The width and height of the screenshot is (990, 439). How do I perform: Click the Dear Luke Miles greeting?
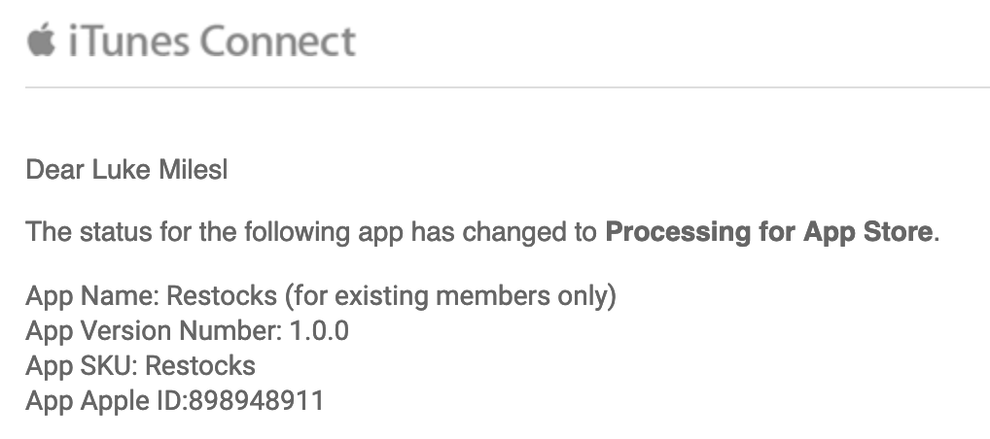[x=126, y=170]
